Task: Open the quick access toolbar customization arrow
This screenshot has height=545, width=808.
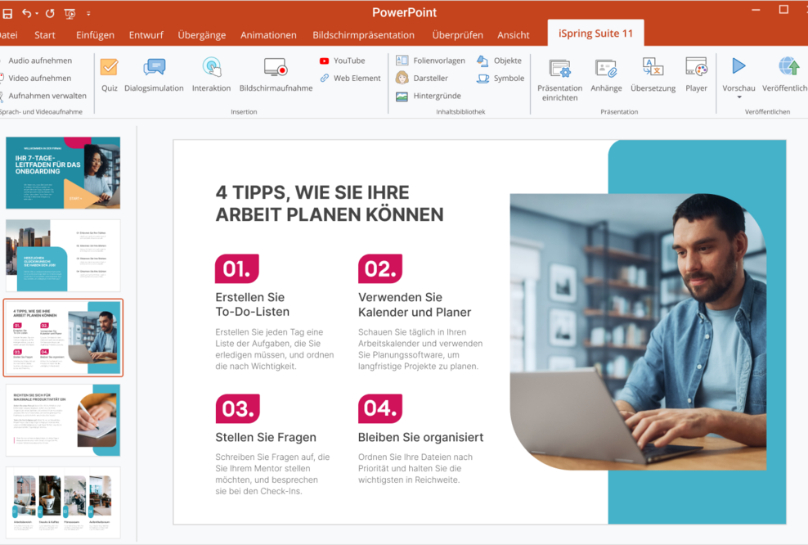Action: [x=90, y=13]
